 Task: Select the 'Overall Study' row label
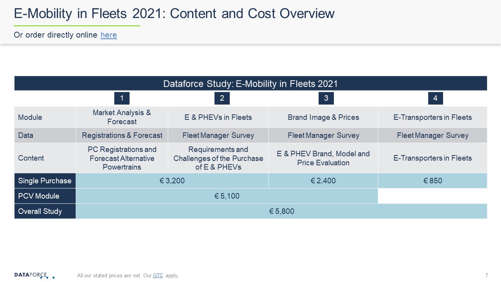45,211
